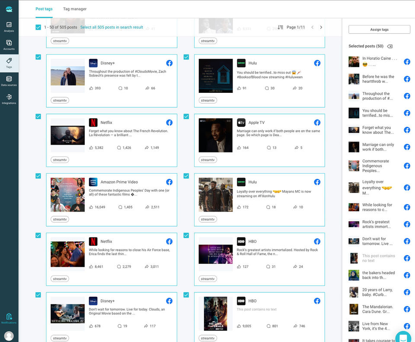Go to next page of posts

[x=321, y=27]
